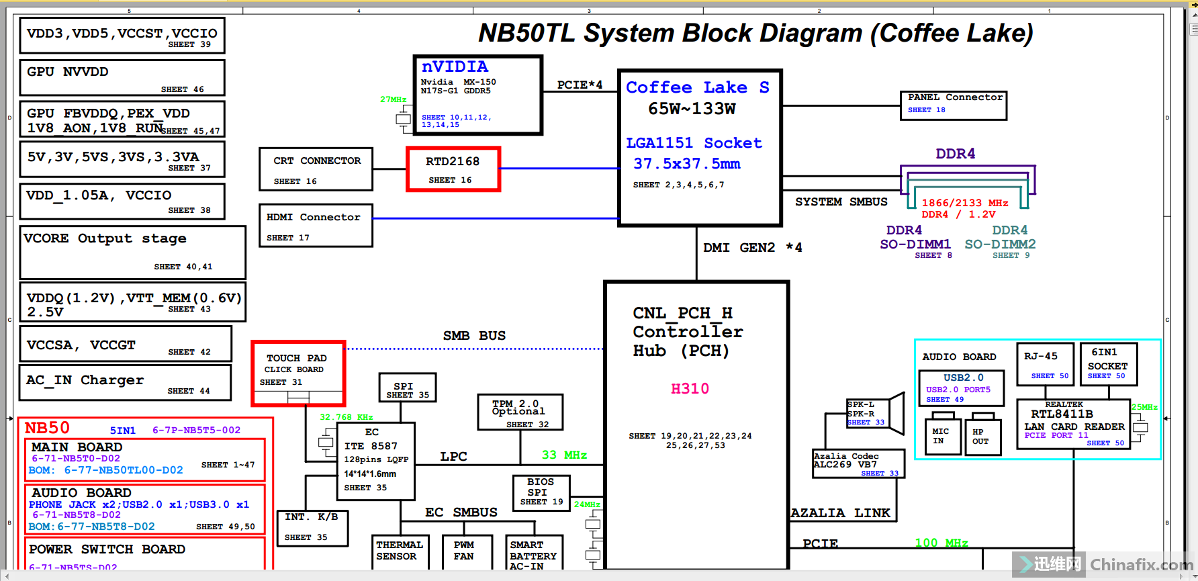Viewport: 1198px width, 581px height.
Task: Click the 'CRT CONNECTOR' block
Action: coord(316,169)
